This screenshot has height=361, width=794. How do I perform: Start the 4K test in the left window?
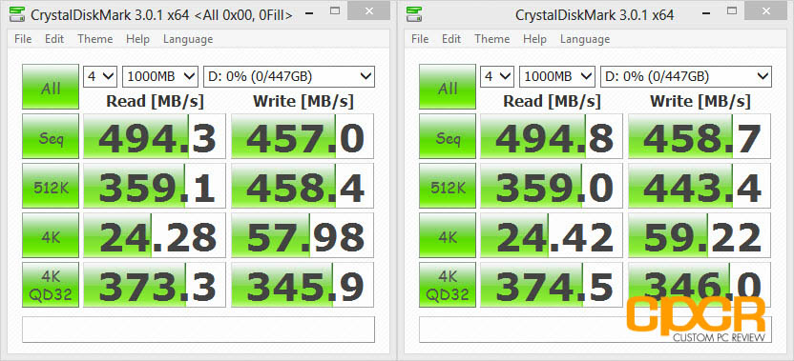pyautogui.click(x=51, y=235)
